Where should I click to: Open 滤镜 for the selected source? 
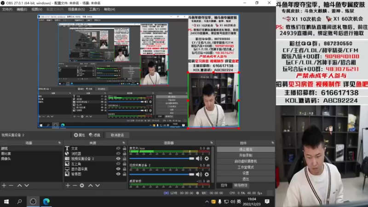[95, 135]
